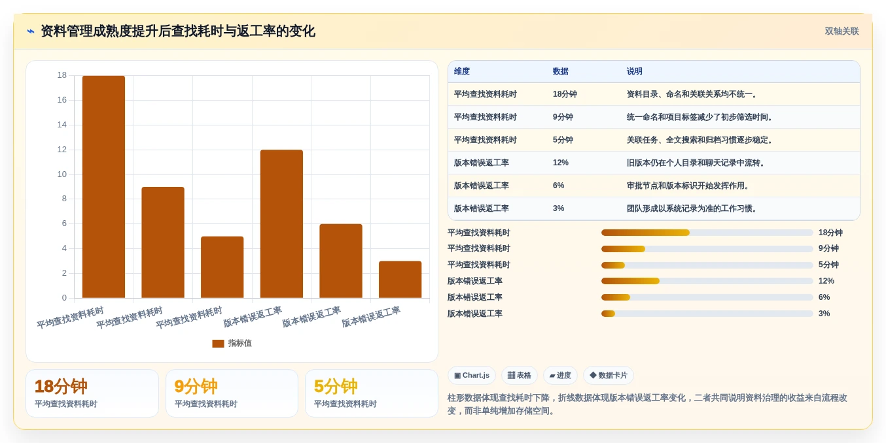886x443 pixels.
Task: Click description 统一命名和项目标签减少了初步筛选时间
Action: [x=701, y=117]
